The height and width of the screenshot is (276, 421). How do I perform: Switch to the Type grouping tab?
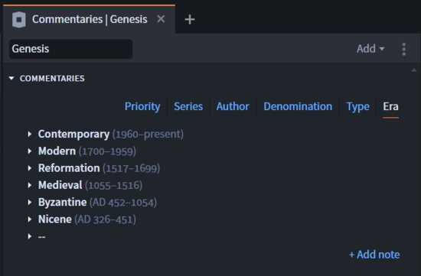[357, 106]
